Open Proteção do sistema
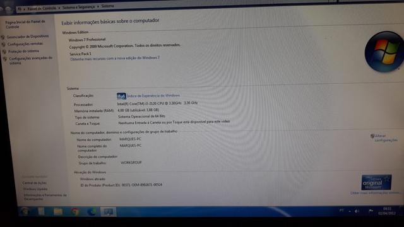The width and height of the screenshot is (404, 227). point(23,51)
